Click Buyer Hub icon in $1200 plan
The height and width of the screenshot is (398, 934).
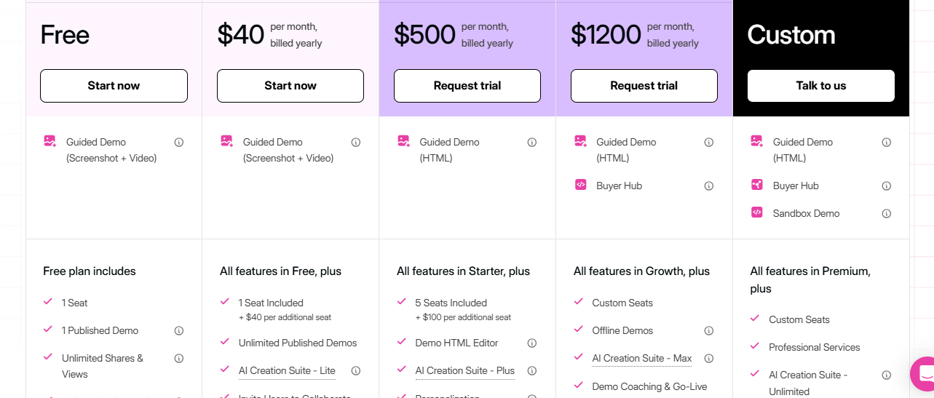point(580,185)
